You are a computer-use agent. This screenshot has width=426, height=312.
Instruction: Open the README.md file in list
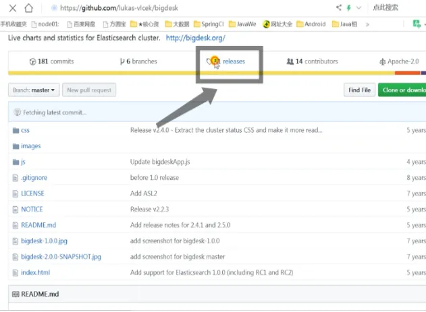tap(38, 225)
